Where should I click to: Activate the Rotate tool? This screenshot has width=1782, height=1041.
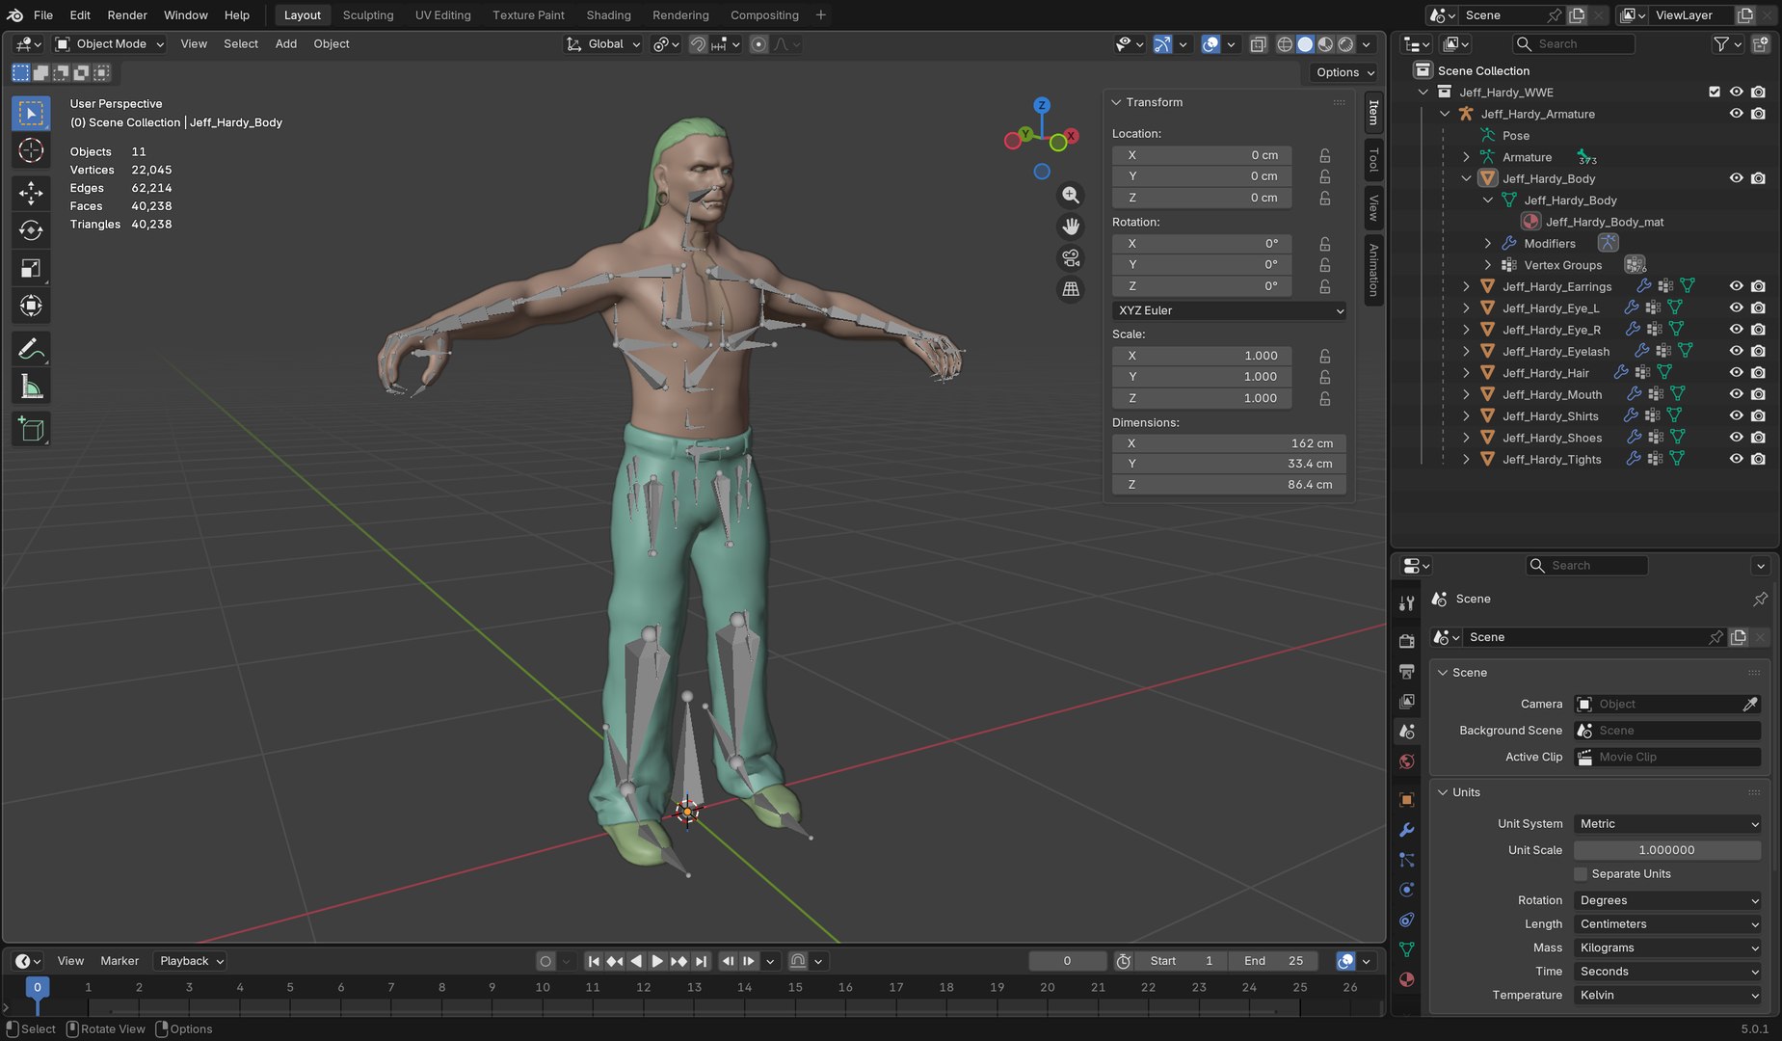(x=31, y=230)
